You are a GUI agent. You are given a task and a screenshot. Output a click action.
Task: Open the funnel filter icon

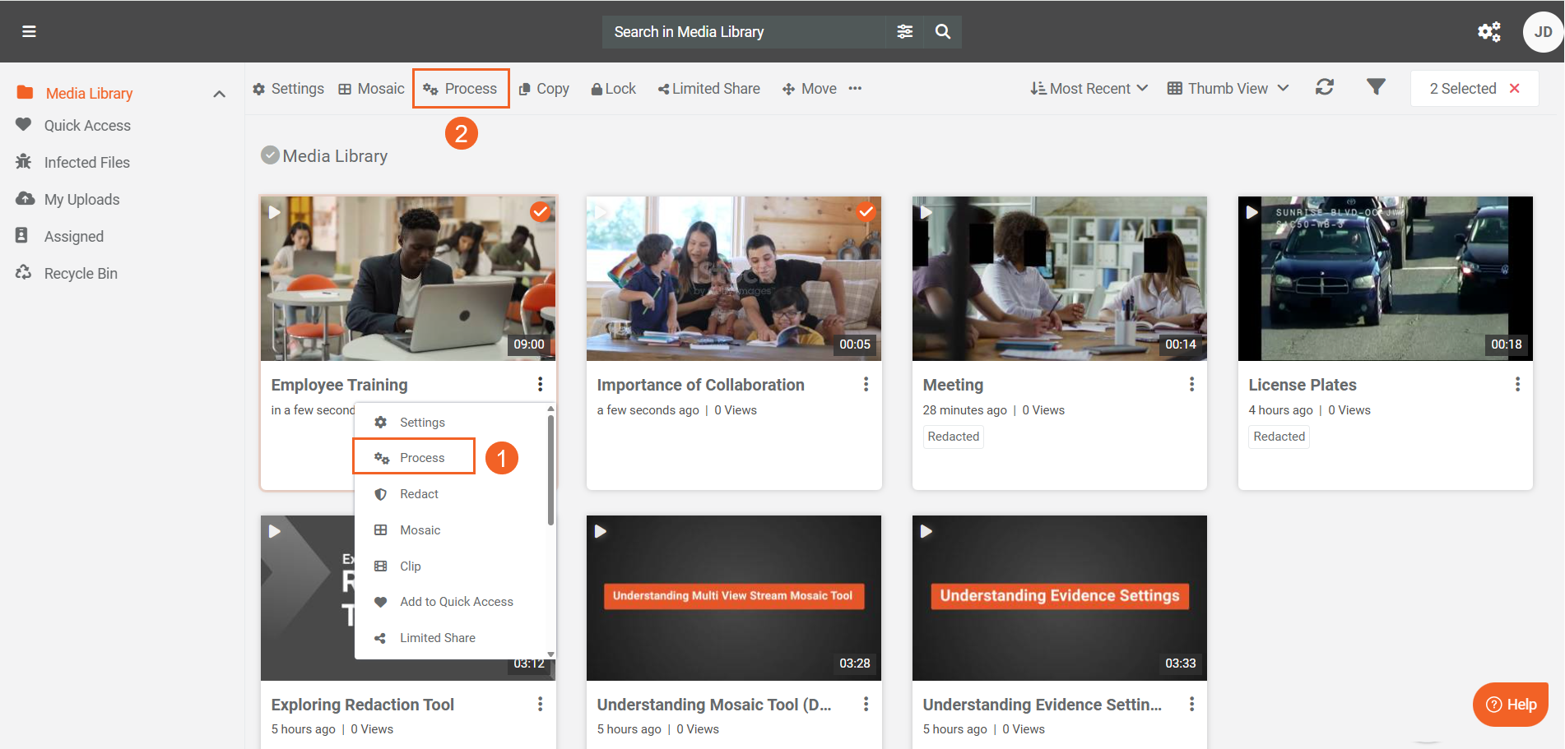pos(1376,87)
